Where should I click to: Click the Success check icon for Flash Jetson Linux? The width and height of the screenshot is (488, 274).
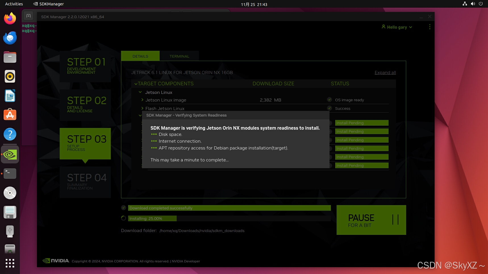(x=329, y=108)
